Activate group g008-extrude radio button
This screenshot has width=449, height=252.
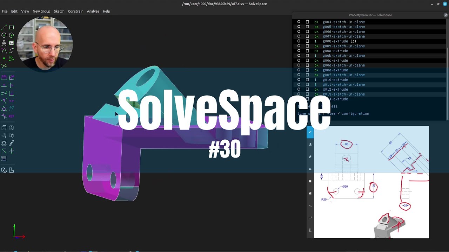pyautogui.click(x=299, y=41)
